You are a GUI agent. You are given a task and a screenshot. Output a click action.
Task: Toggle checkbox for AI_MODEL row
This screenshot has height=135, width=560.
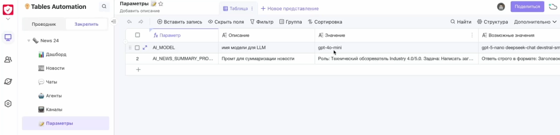137,48
